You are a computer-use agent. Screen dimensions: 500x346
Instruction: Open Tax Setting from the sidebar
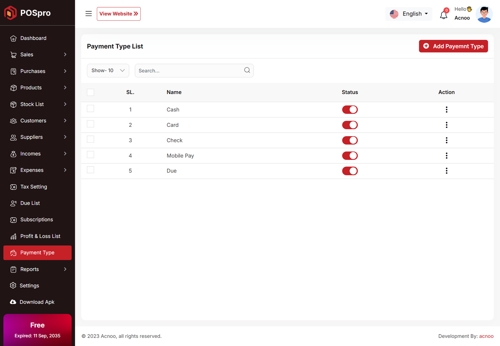point(33,187)
